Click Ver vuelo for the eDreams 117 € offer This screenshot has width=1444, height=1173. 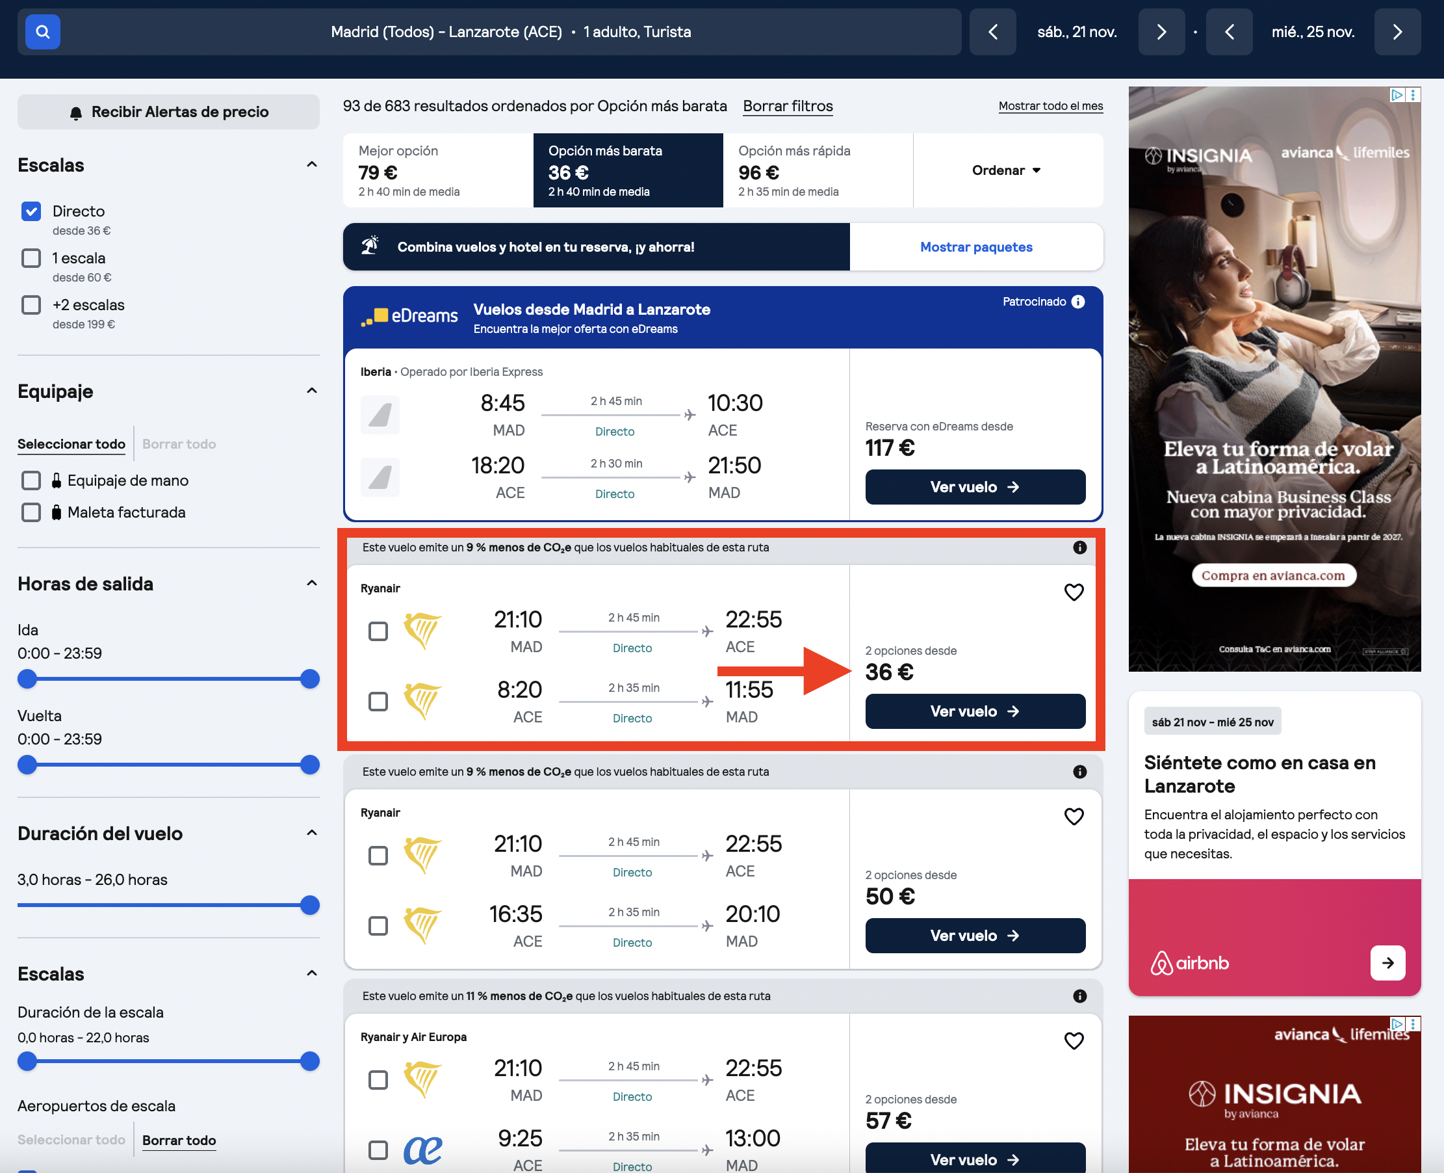pos(975,486)
